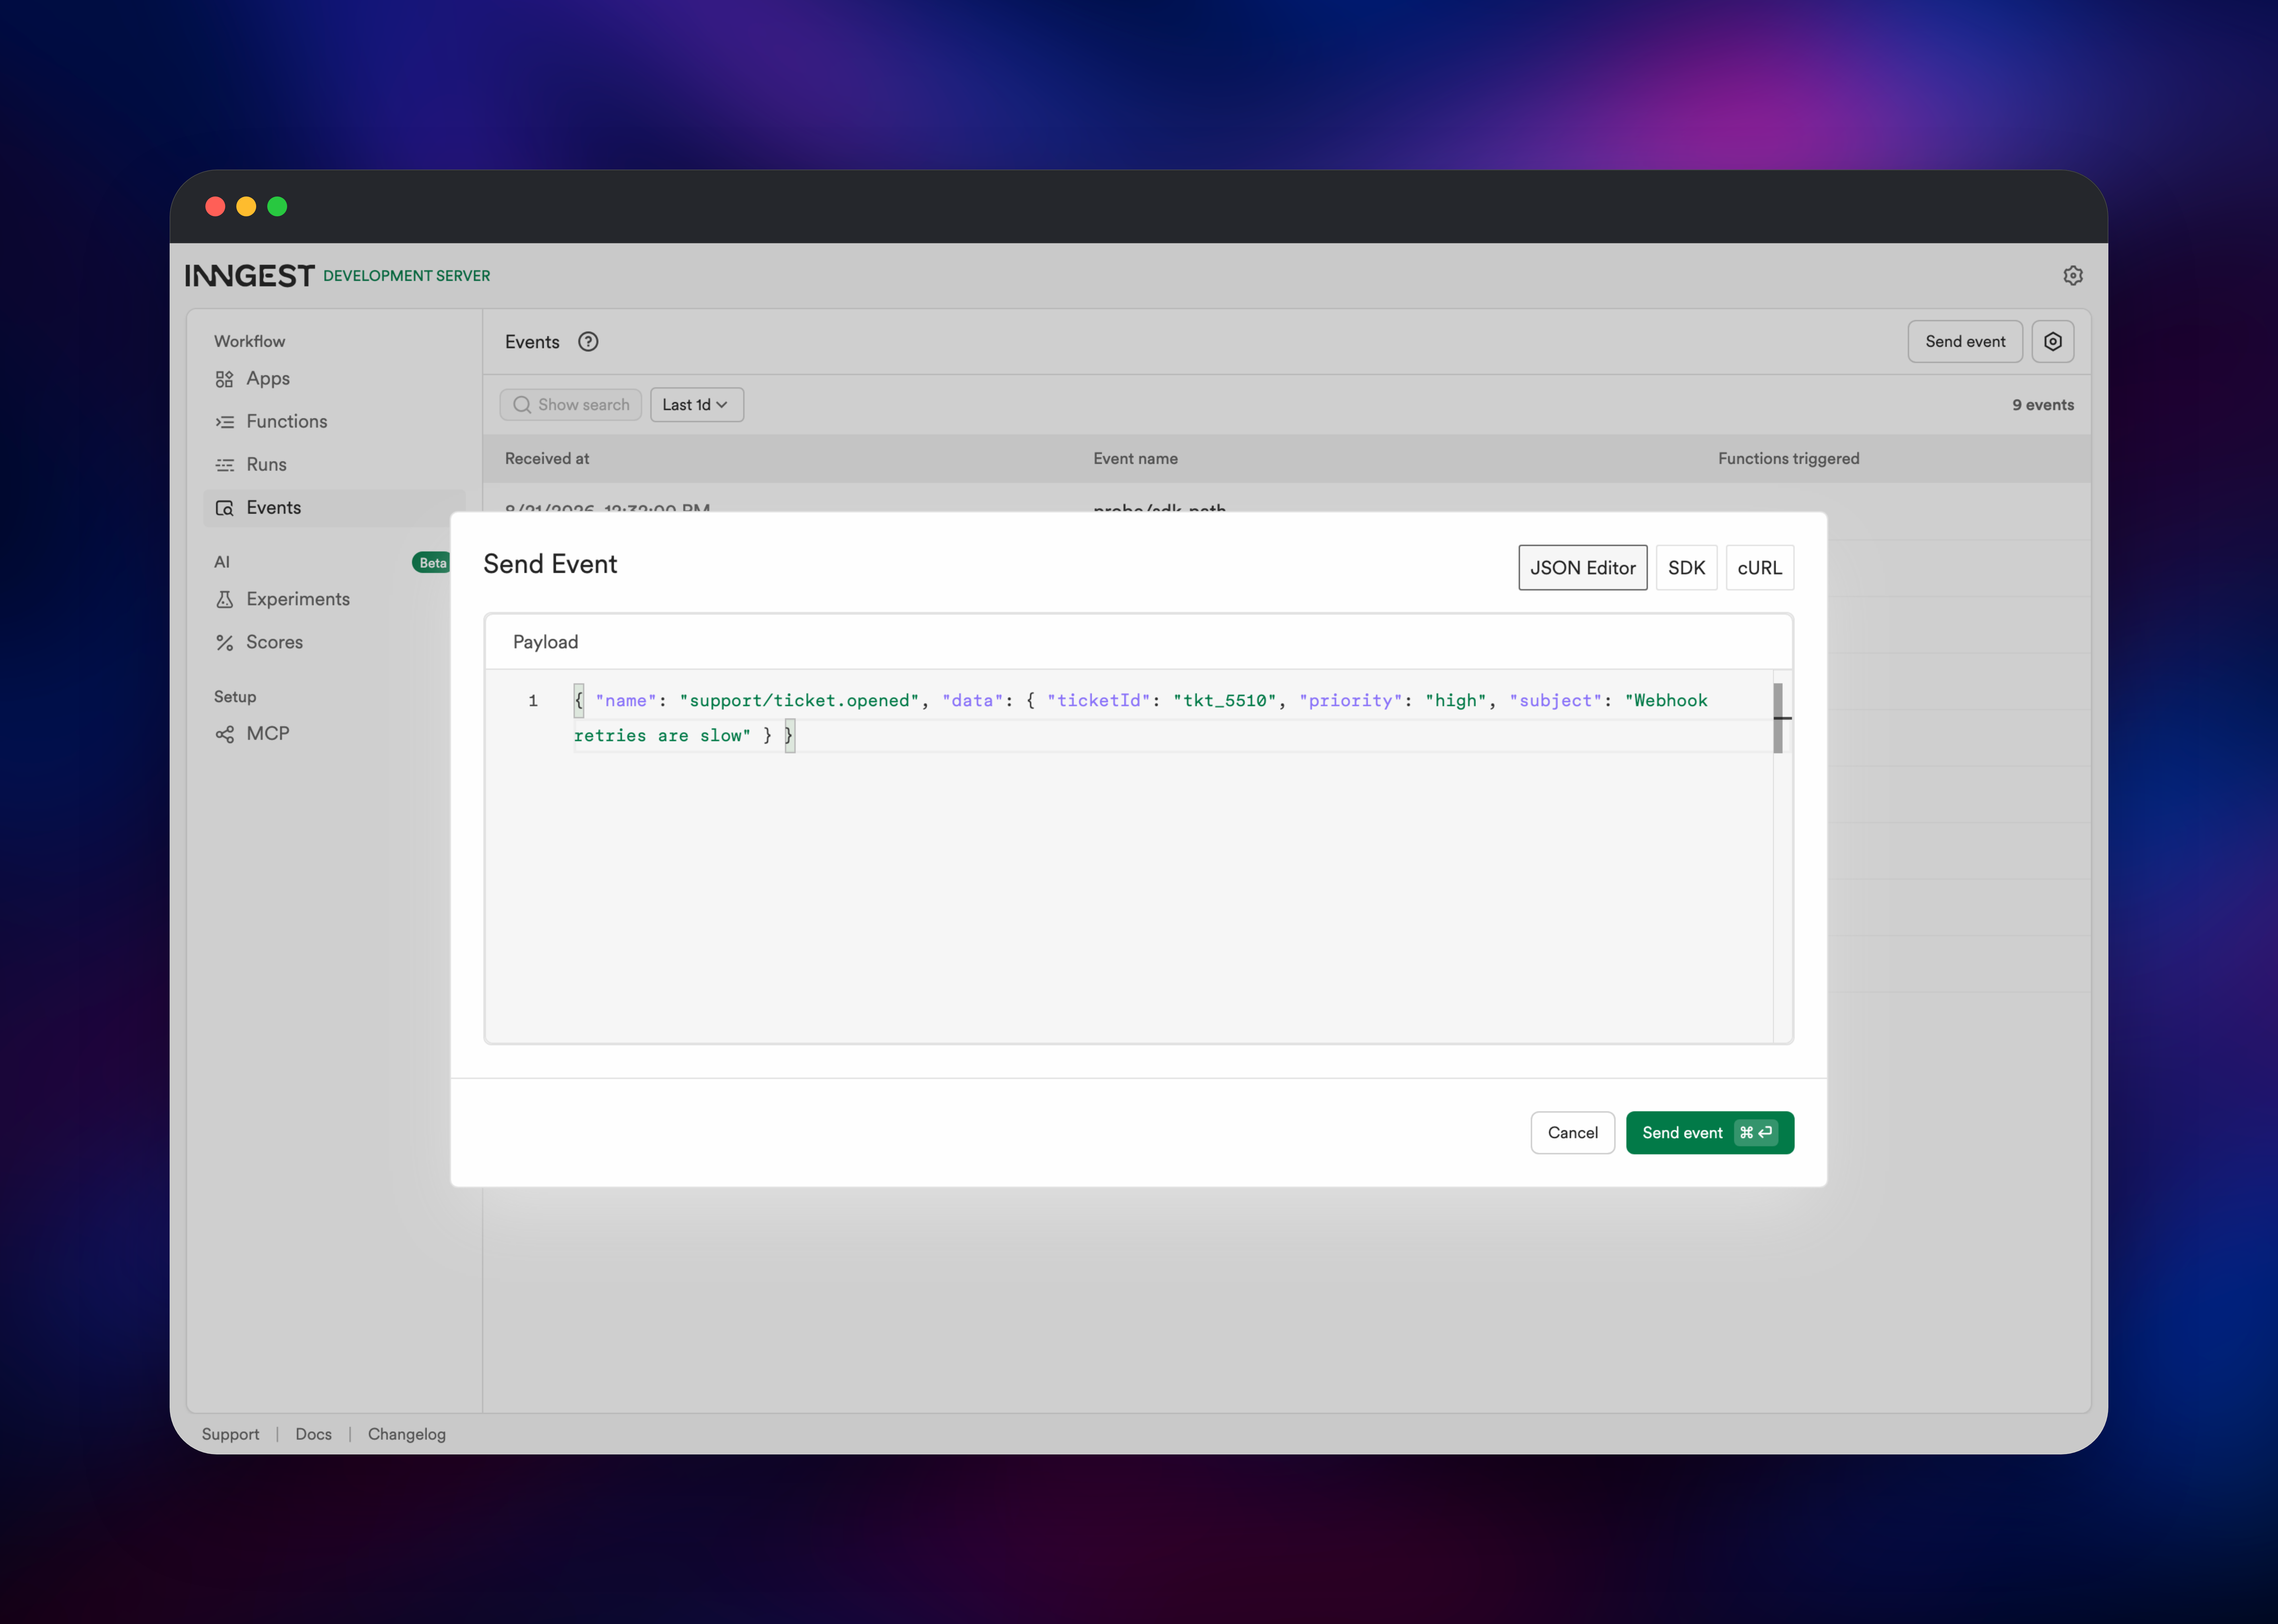Screen dimensions: 2278x1624
Task: Open Runs in the sidebar
Action: click(x=334, y=465)
